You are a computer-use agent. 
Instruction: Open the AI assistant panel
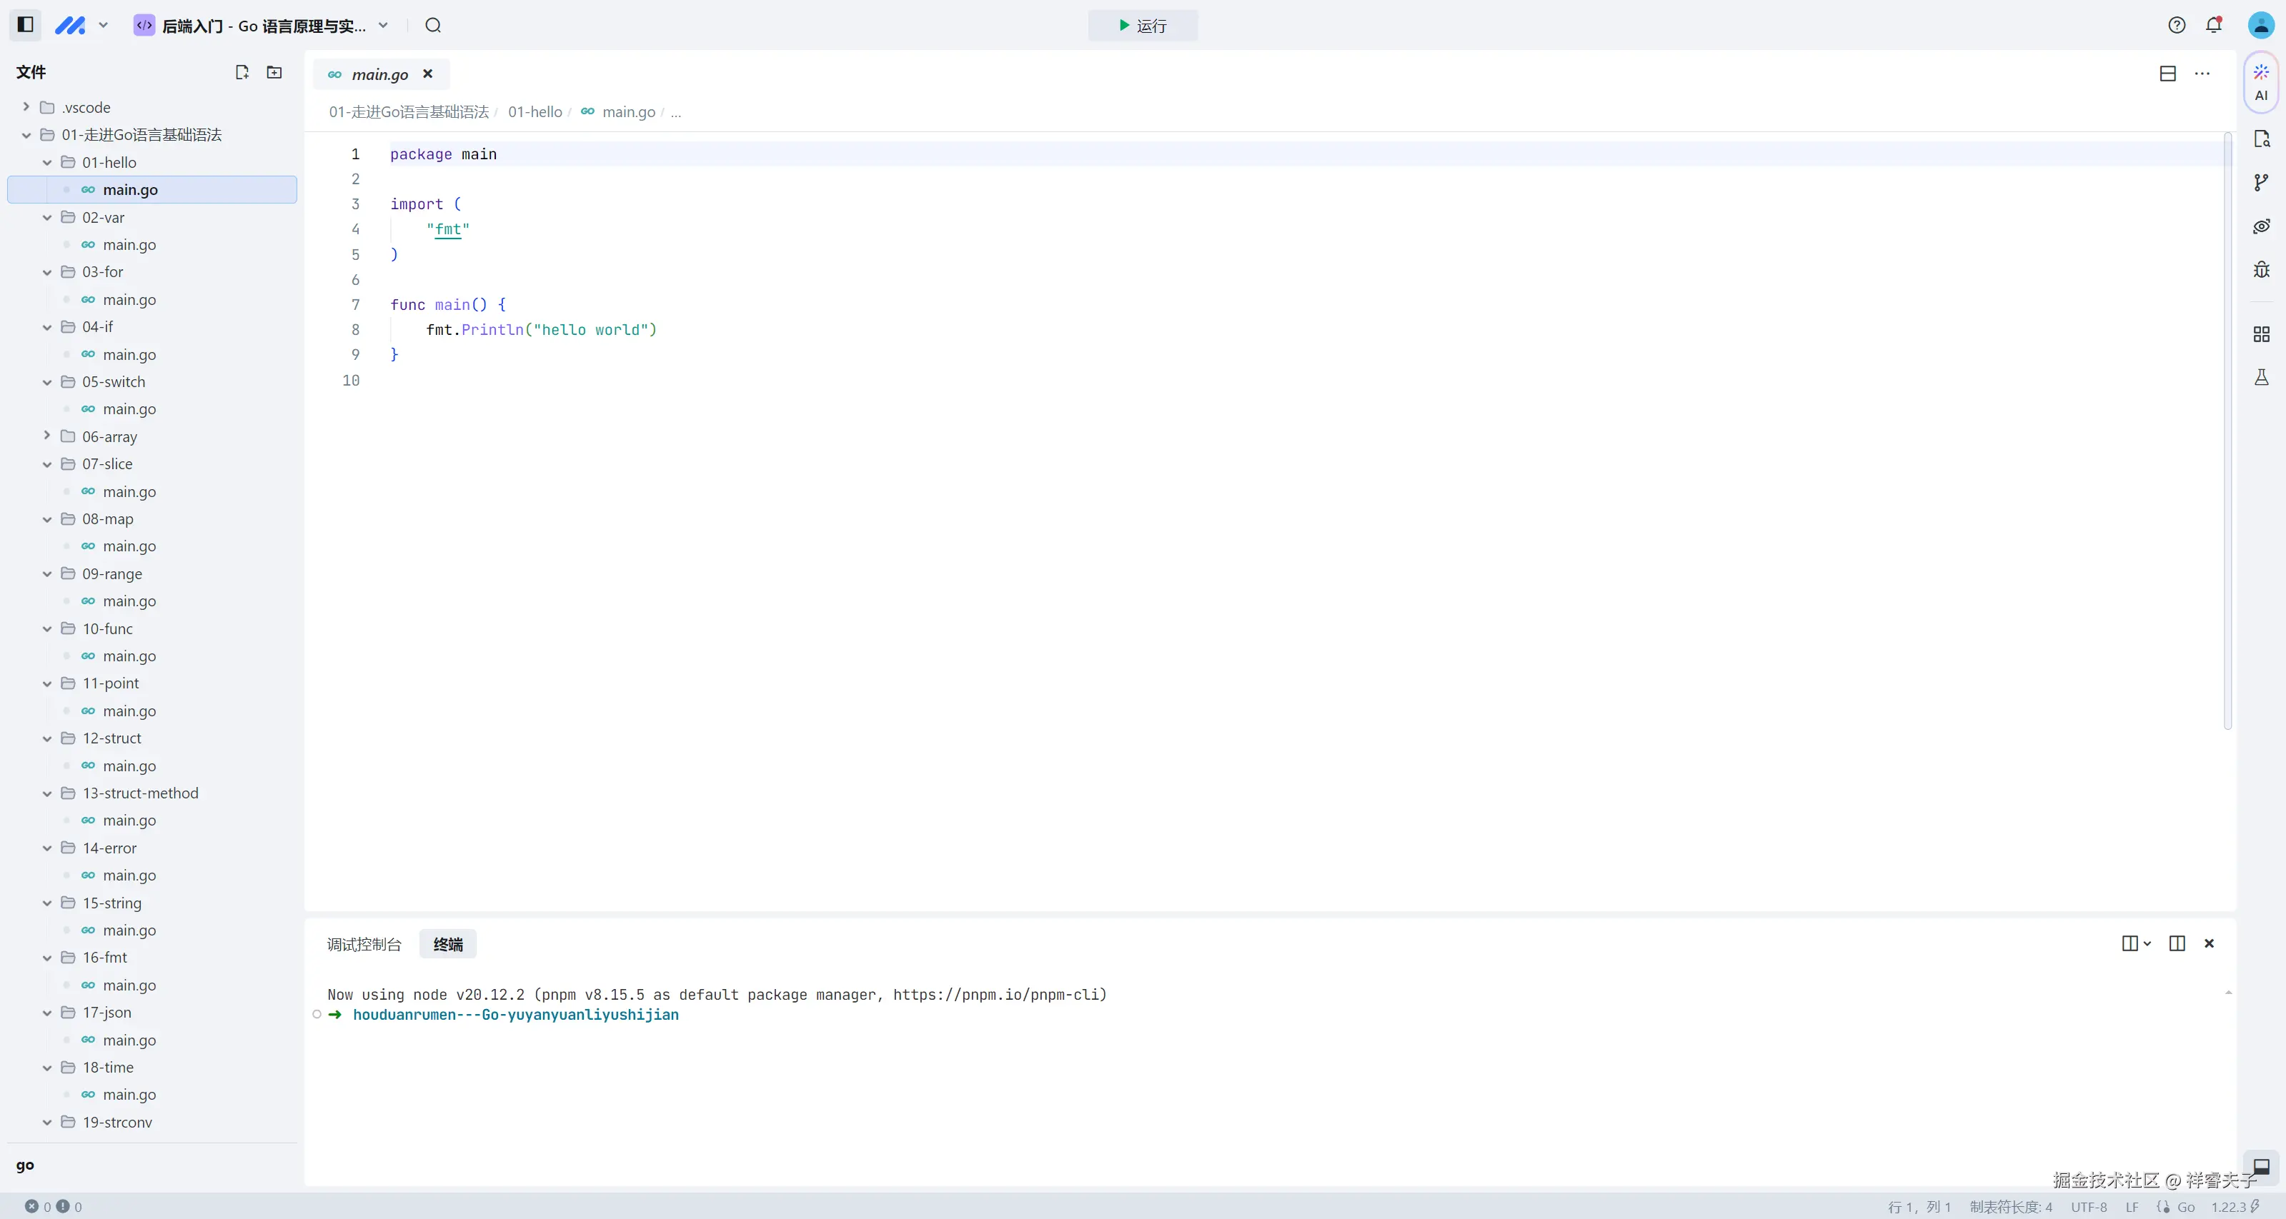tap(2260, 81)
